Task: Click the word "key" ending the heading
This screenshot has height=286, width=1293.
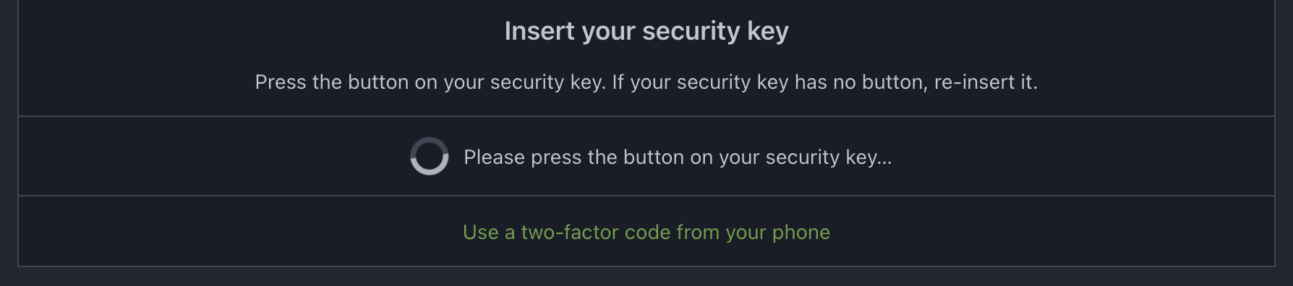Action: click(x=768, y=31)
